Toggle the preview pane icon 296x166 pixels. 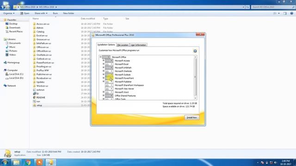(285, 13)
